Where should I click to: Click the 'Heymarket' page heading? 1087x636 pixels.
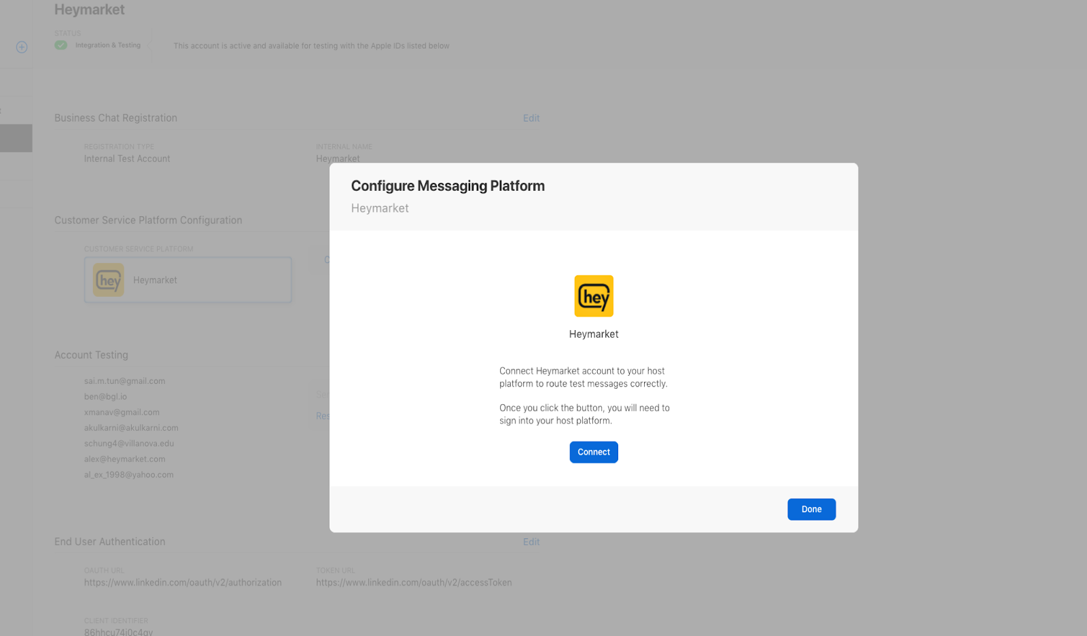pos(90,10)
